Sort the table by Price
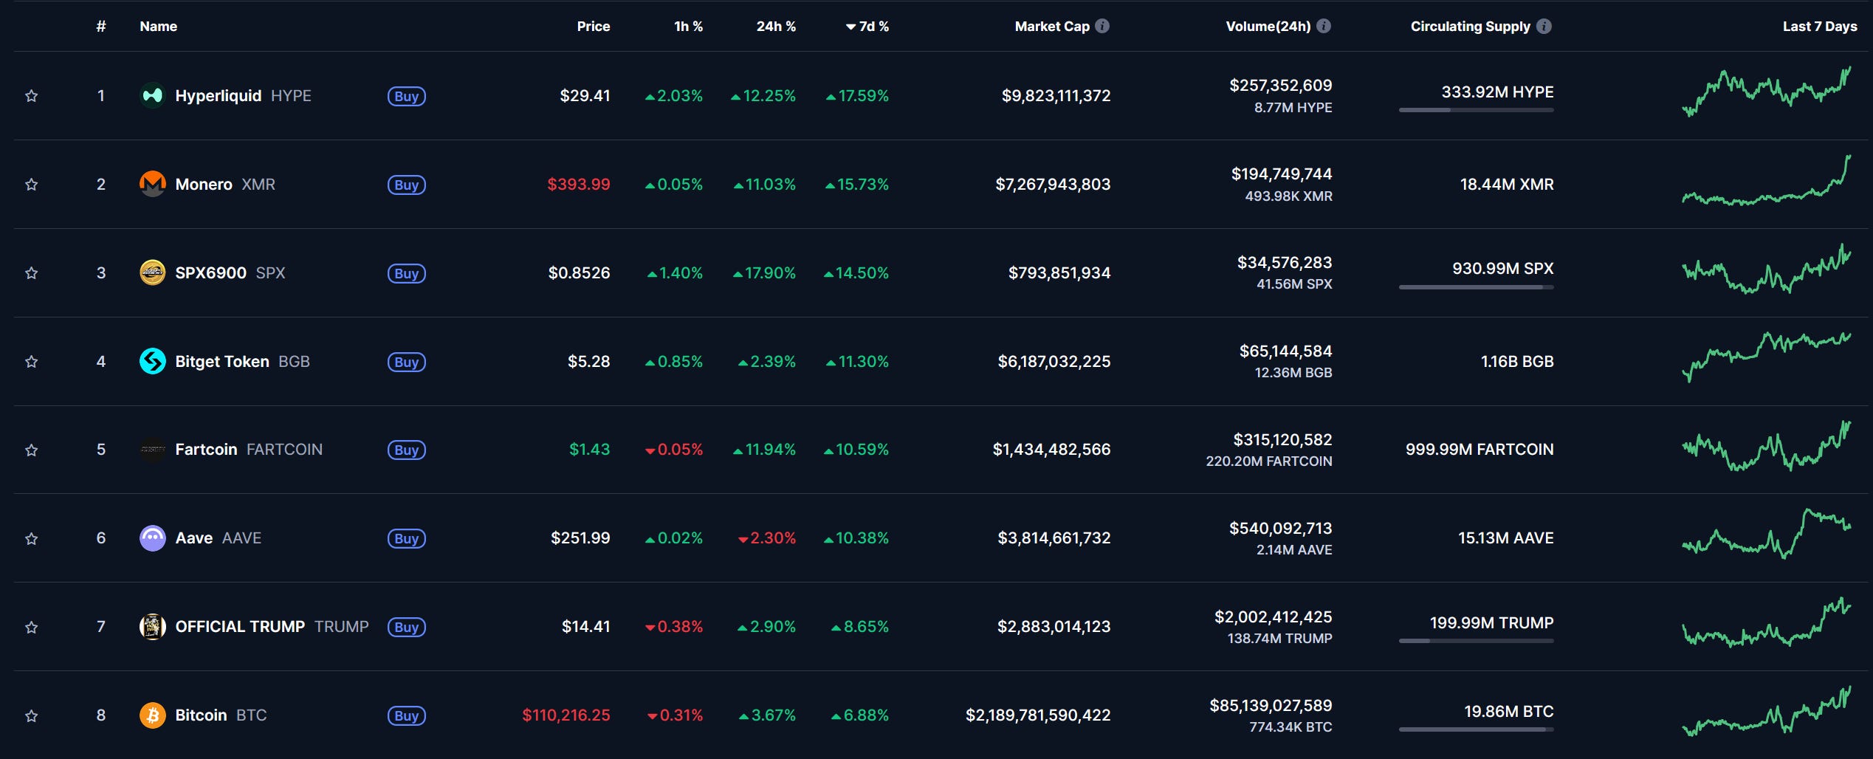This screenshot has width=1873, height=759. point(594,27)
